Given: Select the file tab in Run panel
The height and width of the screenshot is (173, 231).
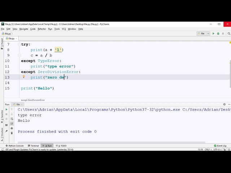Looking at the screenshot, I should [x=18, y=105].
